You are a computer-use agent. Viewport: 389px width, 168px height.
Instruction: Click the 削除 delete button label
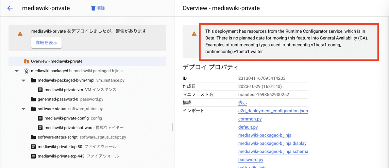(x=101, y=8)
